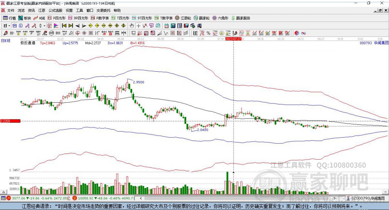The height and width of the screenshot is (210, 389).
Task: Click the Bt=1.4916 indicator value
Action: (x=138, y=43)
